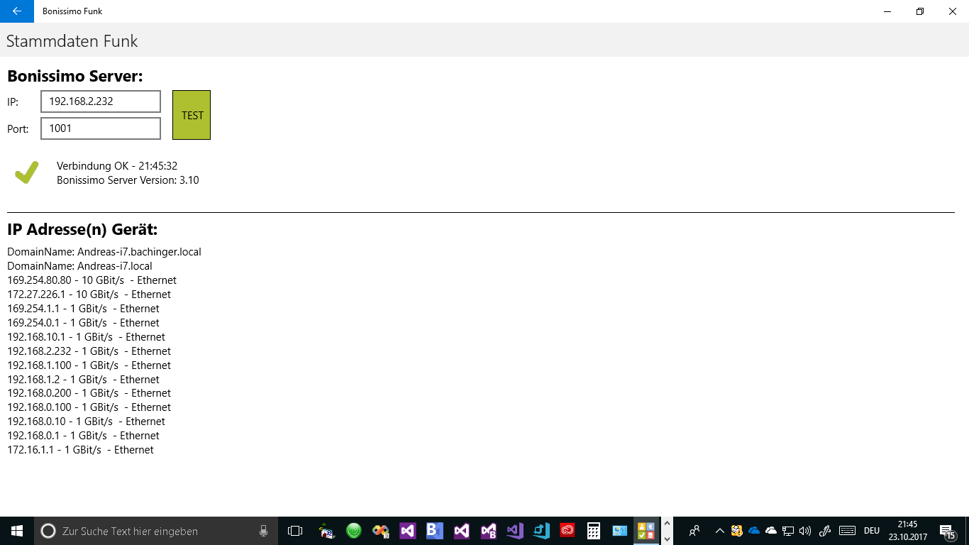Open the volume speaker tray icon
Image resolution: width=969 pixels, height=545 pixels.
pos(804,531)
